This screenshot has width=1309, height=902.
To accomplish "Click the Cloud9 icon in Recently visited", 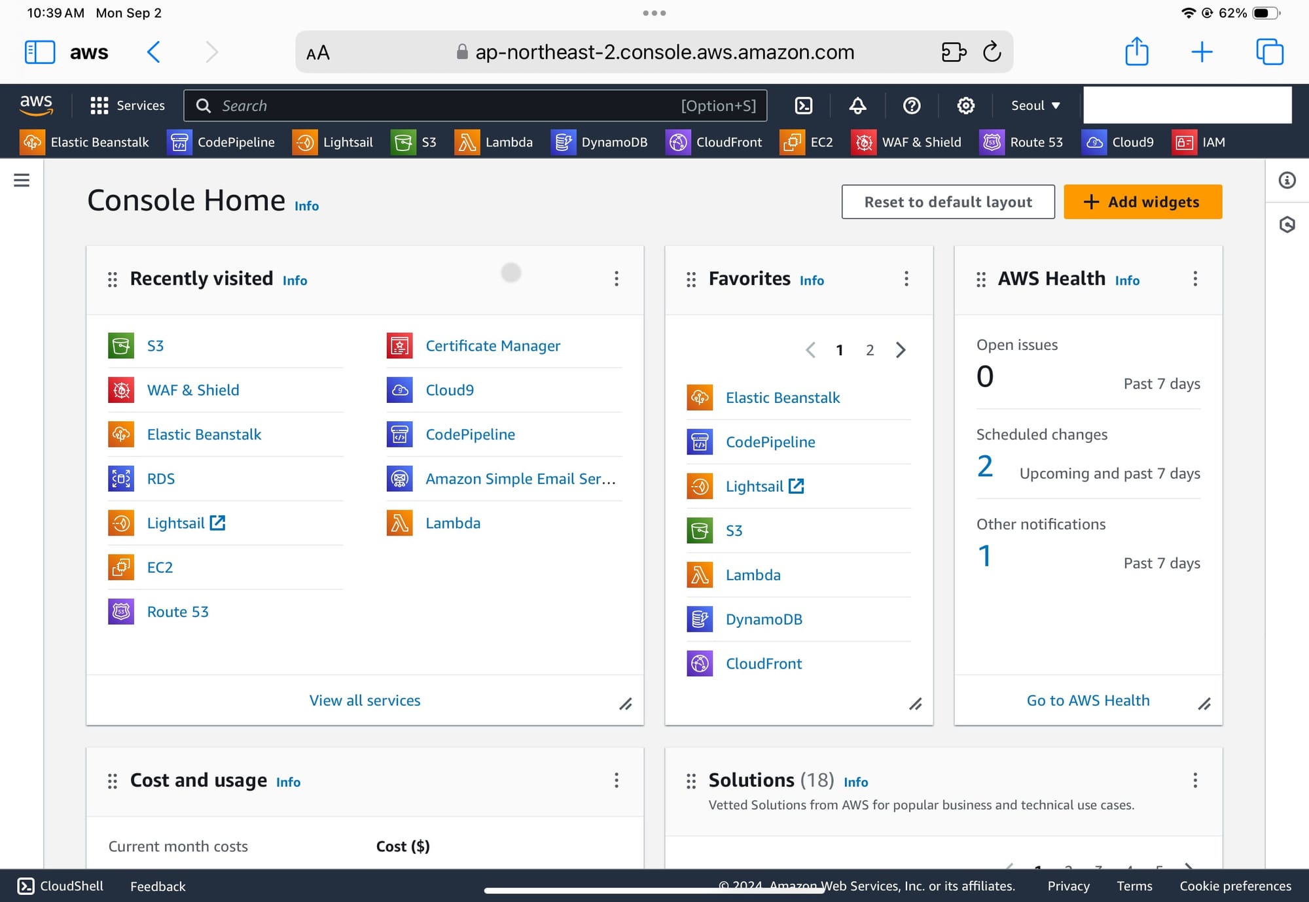I will point(399,390).
